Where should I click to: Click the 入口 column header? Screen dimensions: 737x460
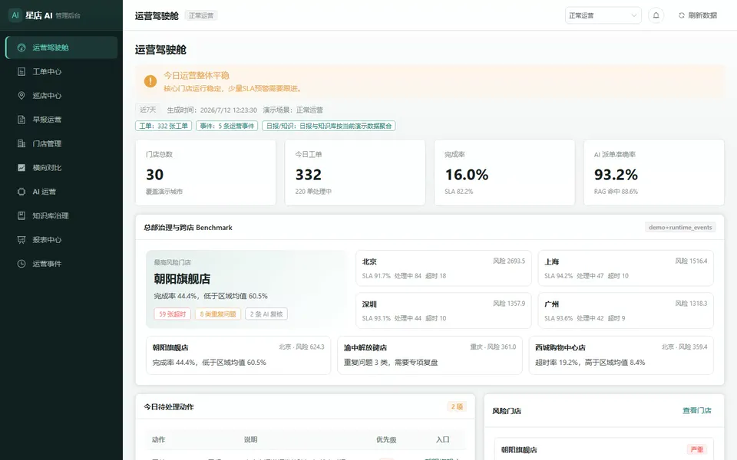442,439
